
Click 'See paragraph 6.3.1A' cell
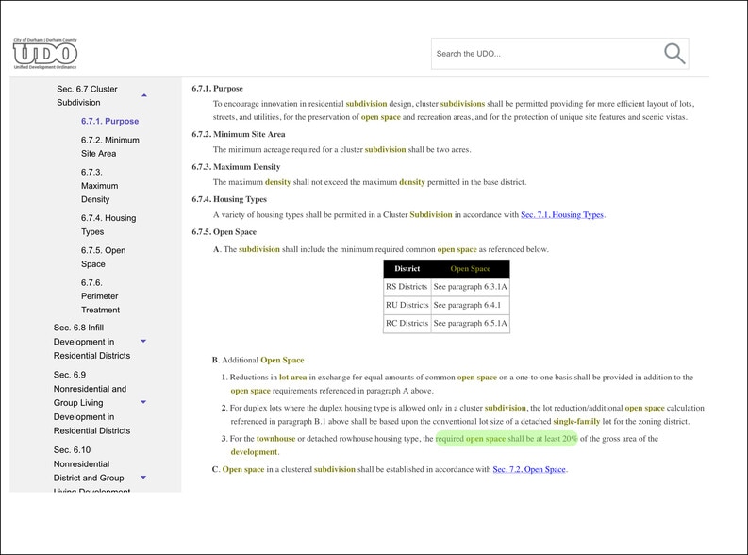click(x=470, y=287)
